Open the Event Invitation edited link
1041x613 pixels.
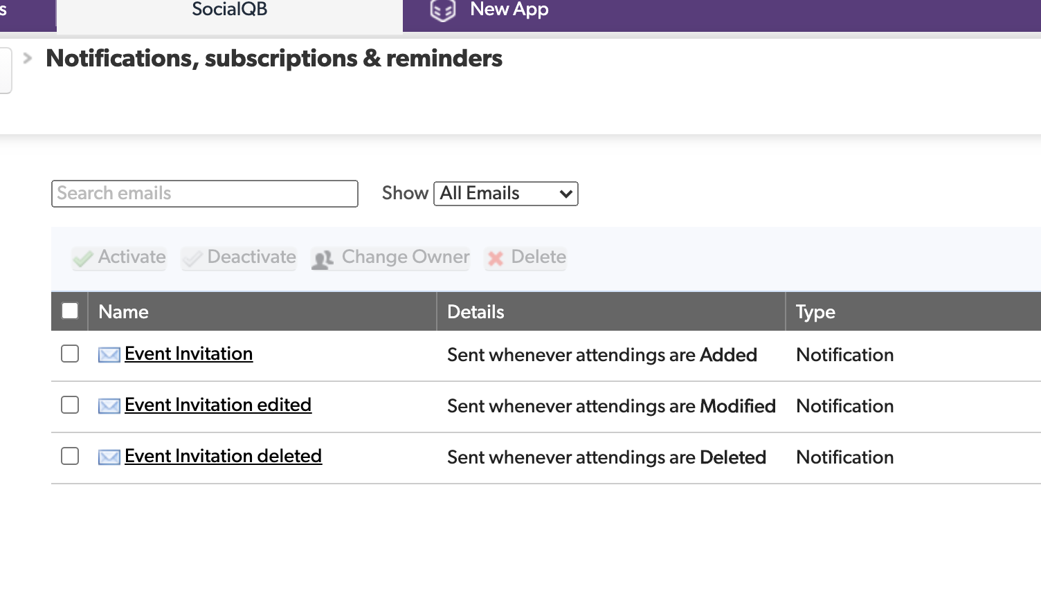point(218,405)
